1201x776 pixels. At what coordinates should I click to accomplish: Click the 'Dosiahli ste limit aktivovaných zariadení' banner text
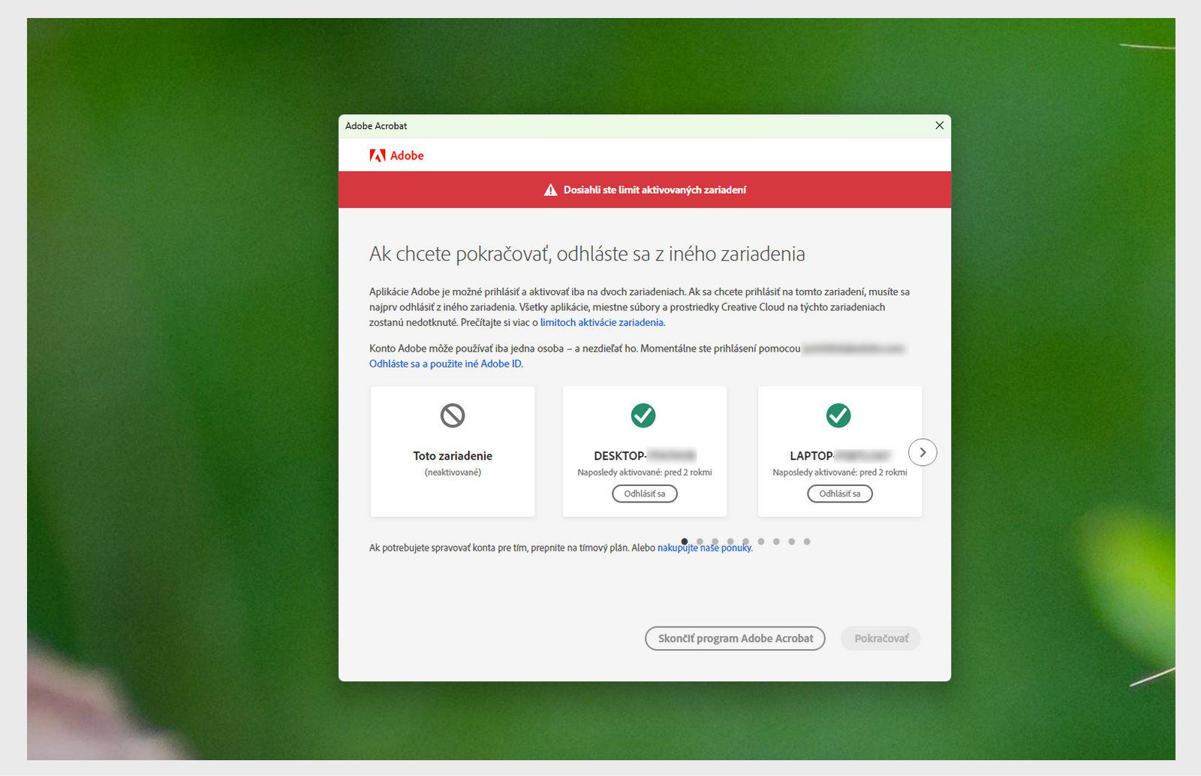coord(655,190)
